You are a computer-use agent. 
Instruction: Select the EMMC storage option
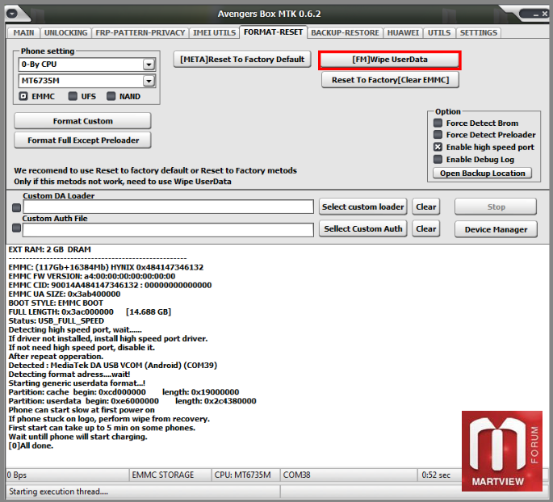click(x=23, y=96)
